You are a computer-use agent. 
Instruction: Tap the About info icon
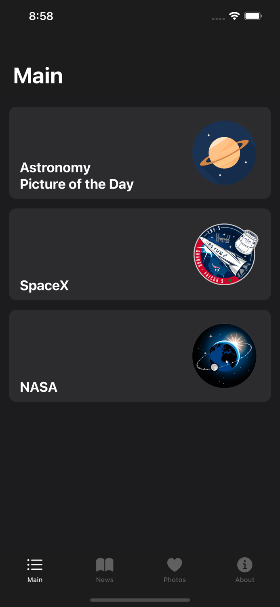pos(245,564)
